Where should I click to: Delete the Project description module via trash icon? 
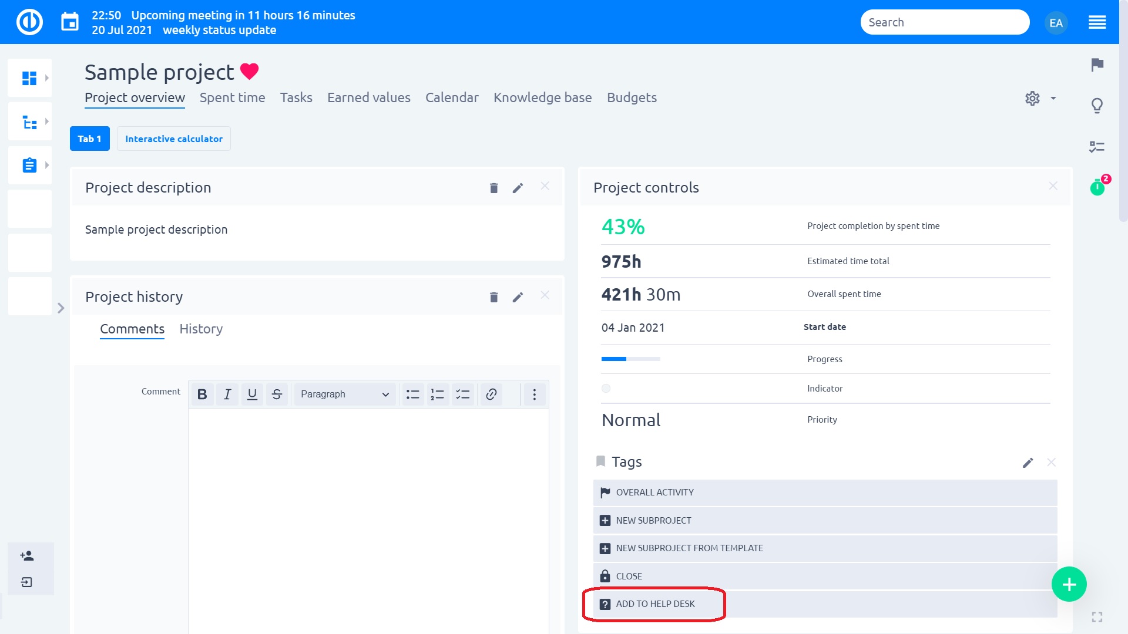493,188
